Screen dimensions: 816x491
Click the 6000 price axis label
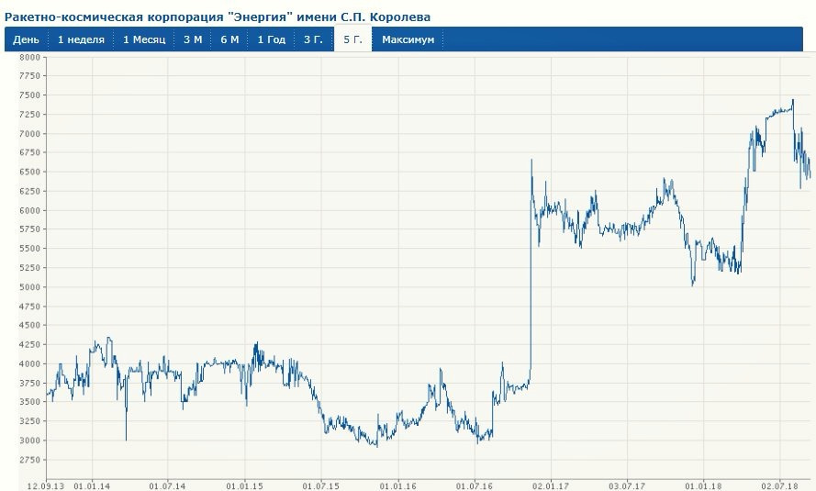click(30, 210)
